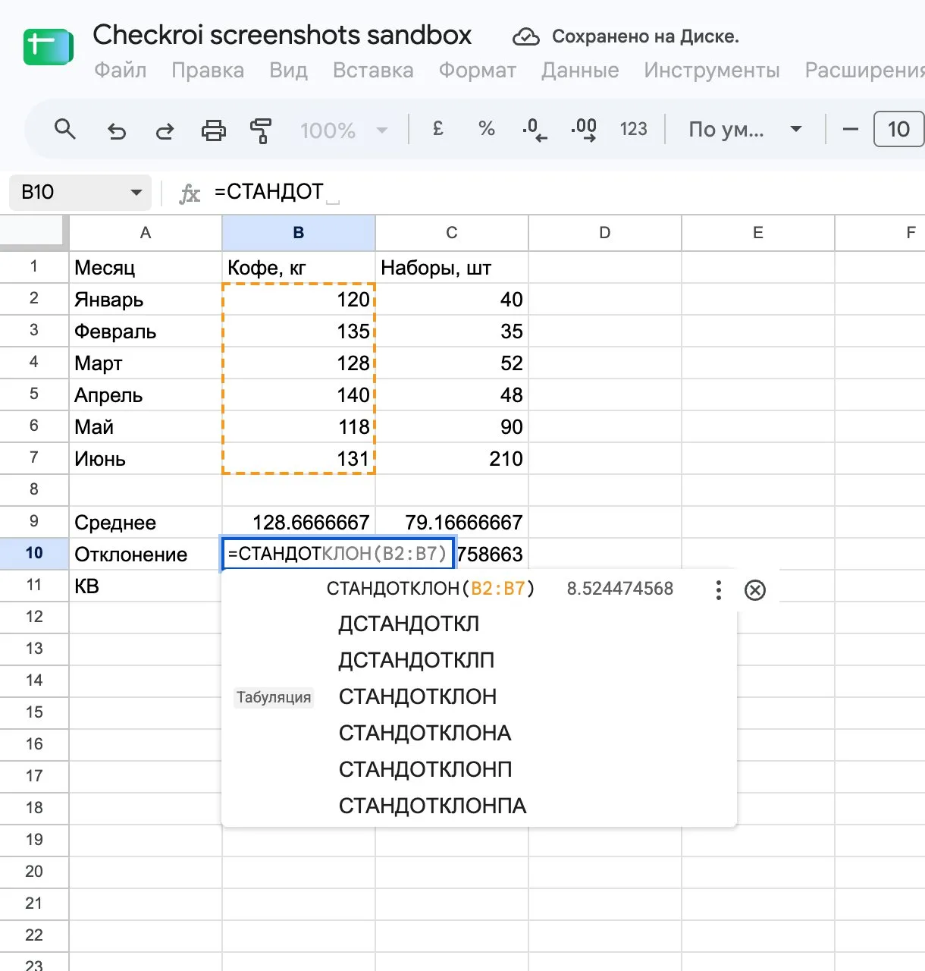Click cell containing Кофе, кг

299,267
